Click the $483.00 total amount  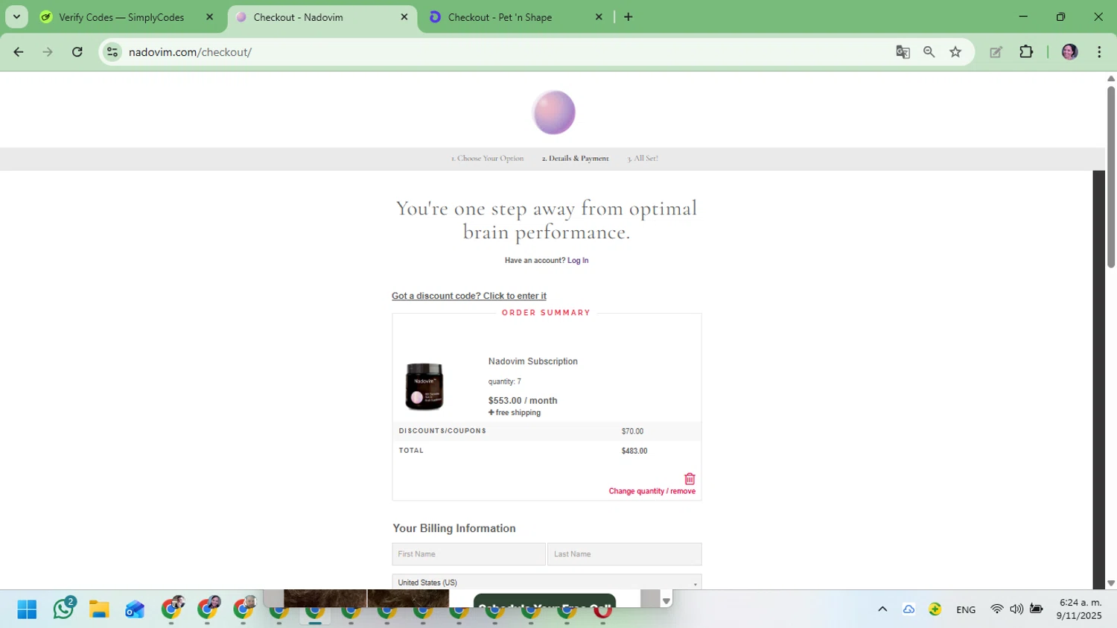pyautogui.click(x=634, y=451)
